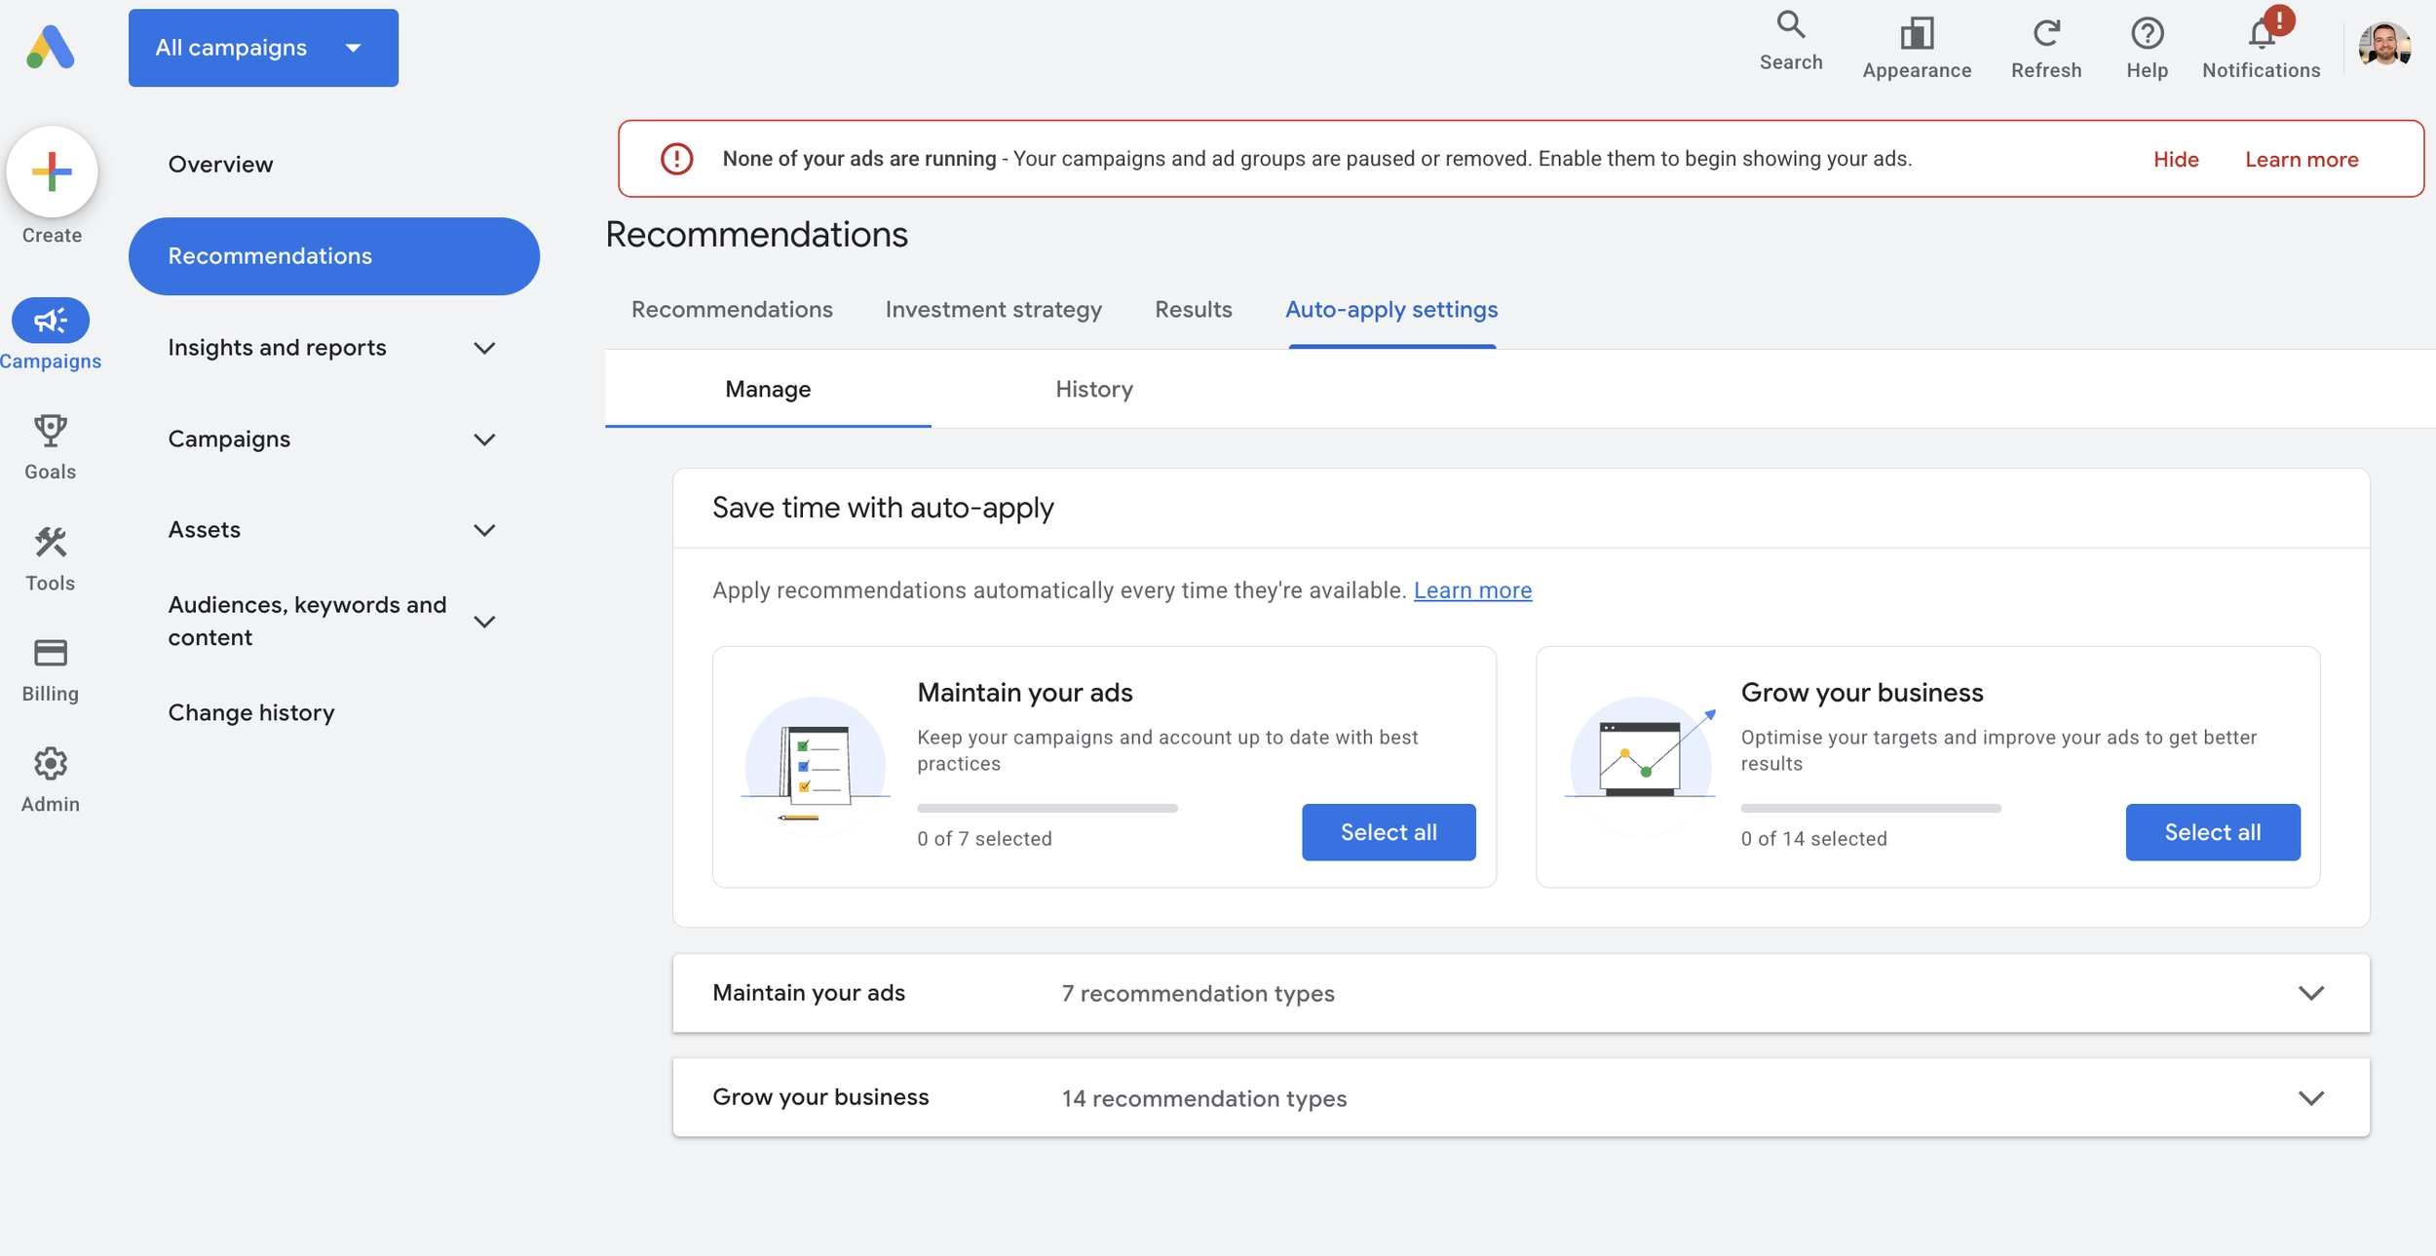This screenshot has height=1256, width=2436.
Task: Open the Notifications bell icon
Action: tap(2262, 34)
